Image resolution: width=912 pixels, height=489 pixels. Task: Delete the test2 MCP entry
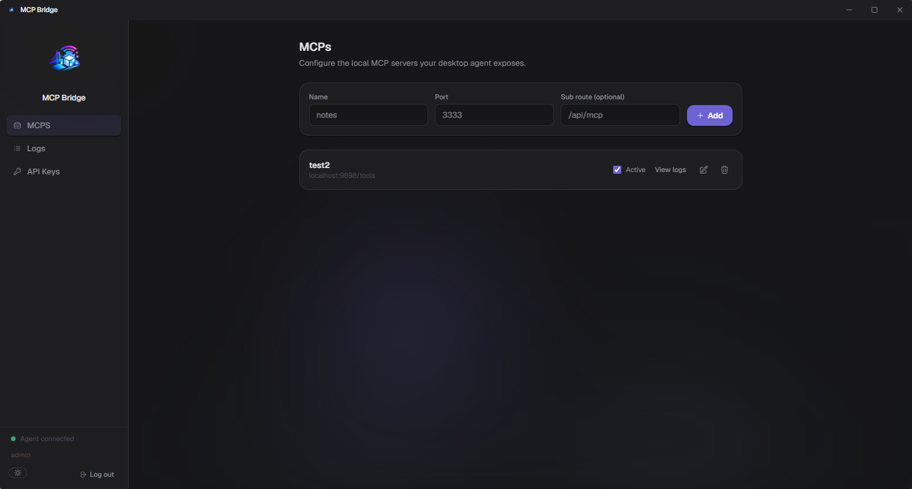tap(725, 170)
